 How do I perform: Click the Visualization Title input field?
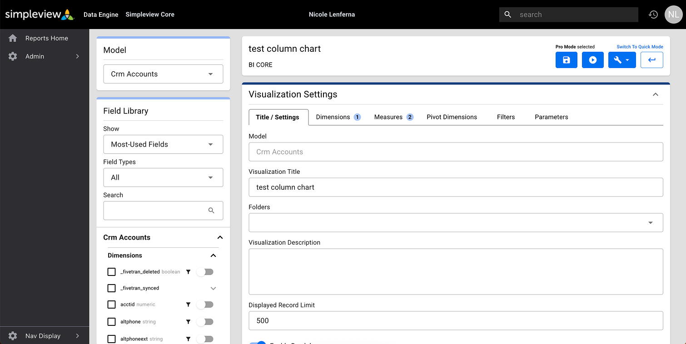pyautogui.click(x=456, y=187)
